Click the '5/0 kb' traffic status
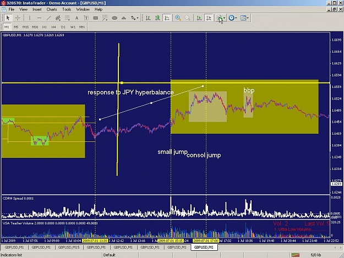The image size is (344, 258). (x=316, y=255)
